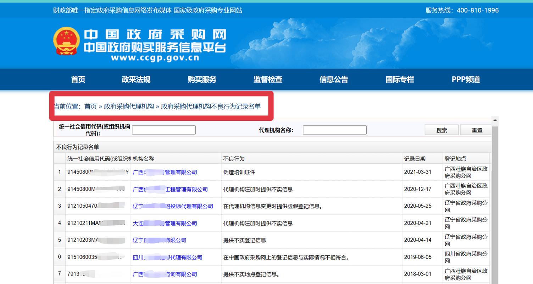Open the 政采法规 navigation menu item

coord(135,80)
